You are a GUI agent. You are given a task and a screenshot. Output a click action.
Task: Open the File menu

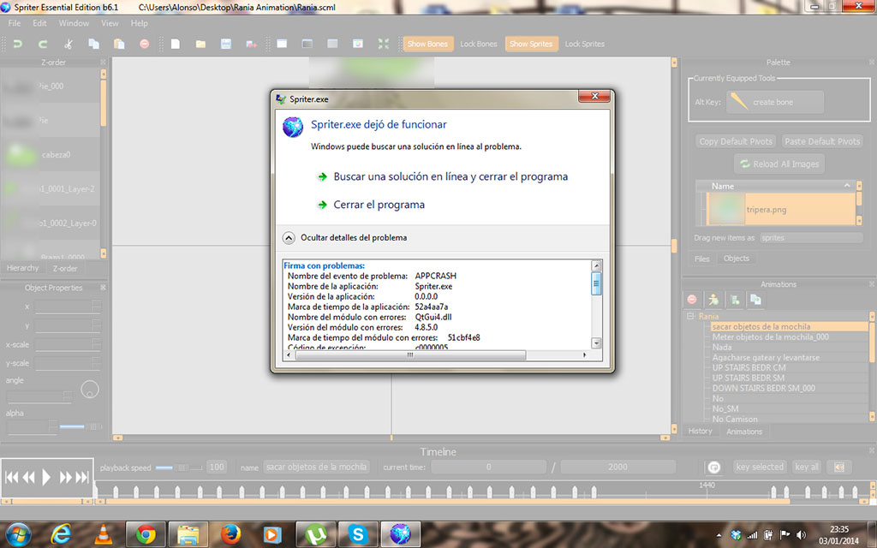[x=14, y=23]
